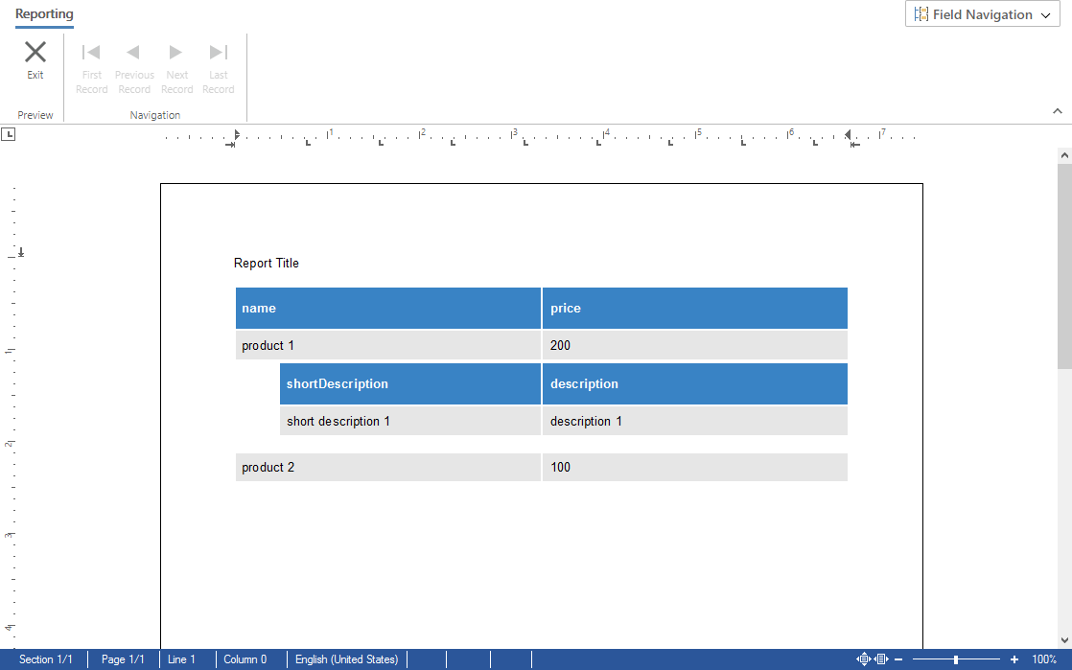Click the 200 price cell
Screen dimensions: 1072x670
coord(694,345)
